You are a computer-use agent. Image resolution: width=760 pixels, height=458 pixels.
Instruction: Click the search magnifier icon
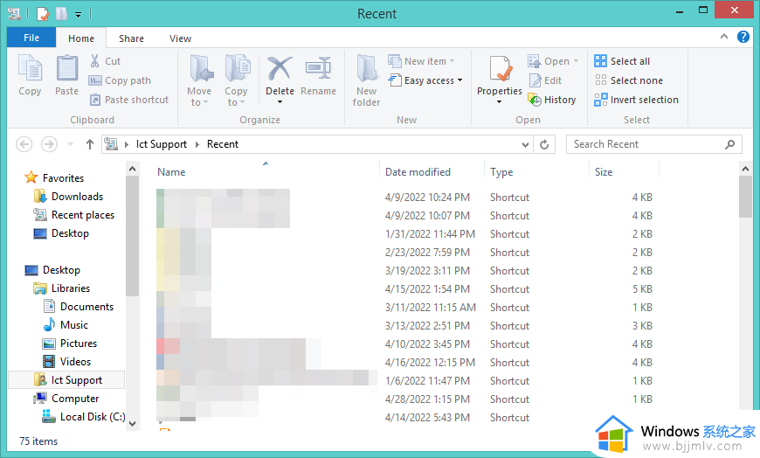click(x=729, y=144)
